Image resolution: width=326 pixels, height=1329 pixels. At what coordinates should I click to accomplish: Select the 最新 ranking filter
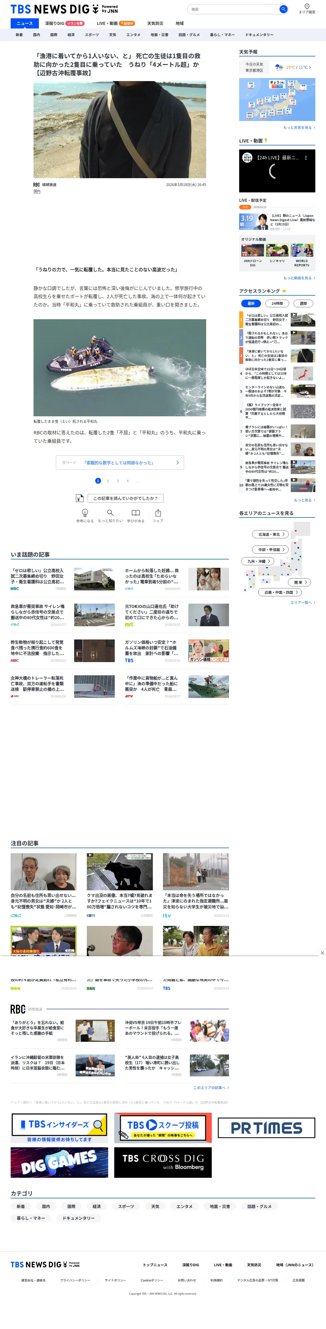tap(251, 303)
